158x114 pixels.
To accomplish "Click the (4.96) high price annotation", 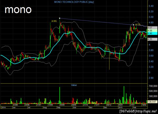I will (x=54, y=21).
